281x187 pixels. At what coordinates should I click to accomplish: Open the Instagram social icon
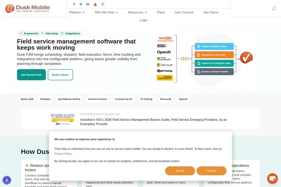tap(102, 4)
